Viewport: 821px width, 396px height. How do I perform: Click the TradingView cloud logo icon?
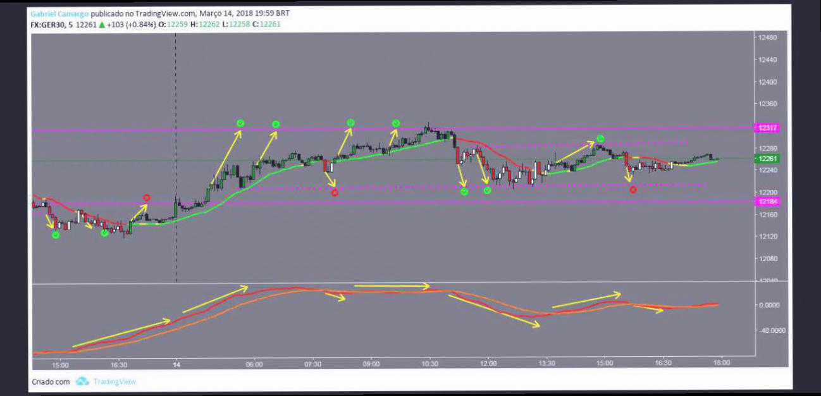click(82, 381)
